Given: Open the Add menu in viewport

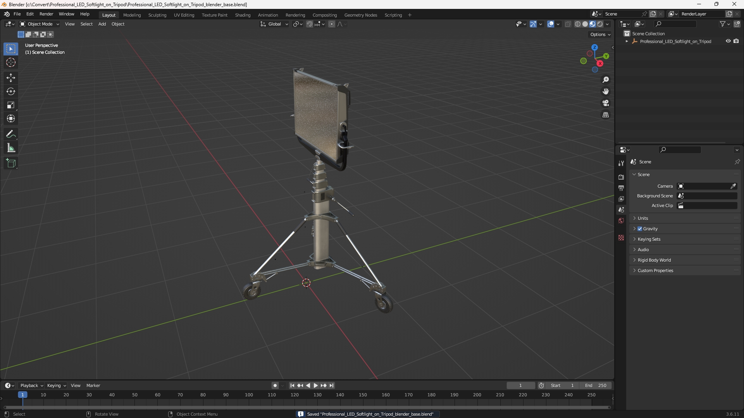Looking at the screenshot, I should (102, 24).
